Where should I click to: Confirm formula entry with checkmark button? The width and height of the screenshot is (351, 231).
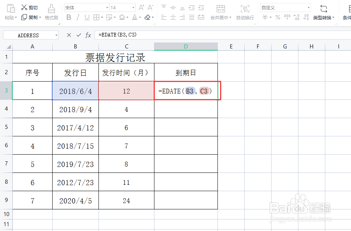click(x=79, y=35)
